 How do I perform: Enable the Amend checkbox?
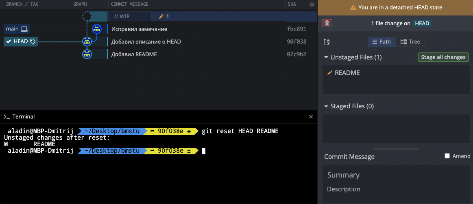click(447, 156)
